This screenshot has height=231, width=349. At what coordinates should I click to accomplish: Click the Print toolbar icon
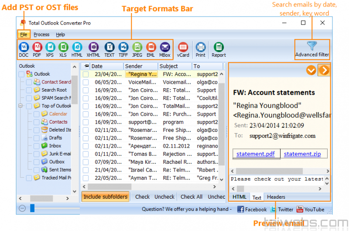tap(201, 47)
